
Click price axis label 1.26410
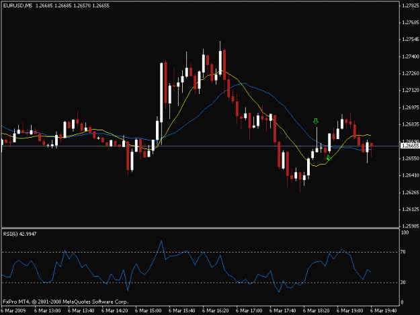(411, 175)
